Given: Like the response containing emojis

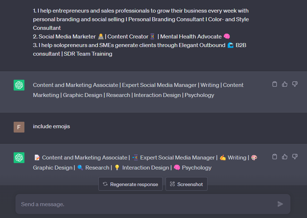Looking at the screenshot, I should 285,157.
